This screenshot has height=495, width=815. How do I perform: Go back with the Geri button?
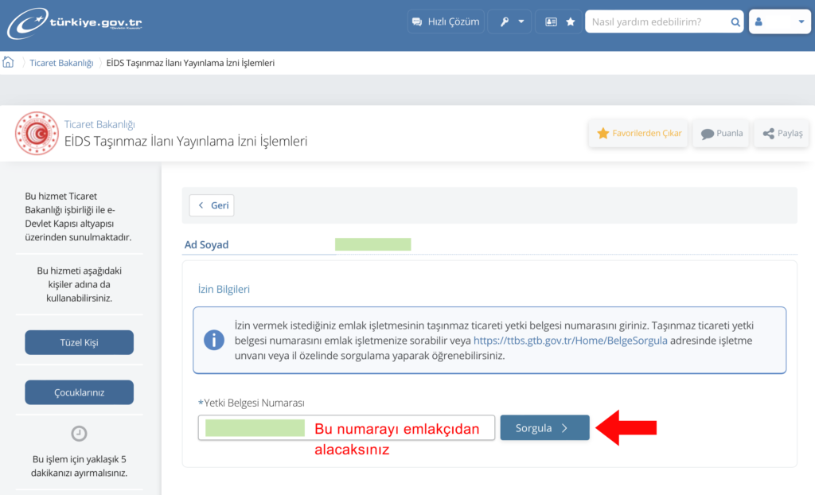click(x=212, y=205)
